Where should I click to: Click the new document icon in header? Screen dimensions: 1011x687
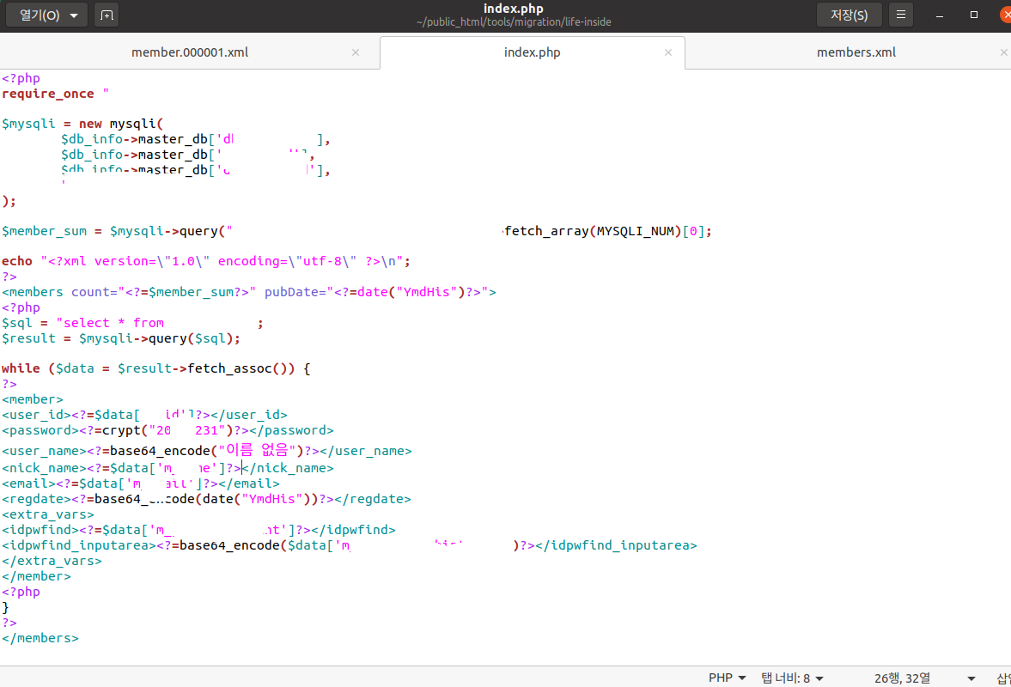click(x=107, y=15)
